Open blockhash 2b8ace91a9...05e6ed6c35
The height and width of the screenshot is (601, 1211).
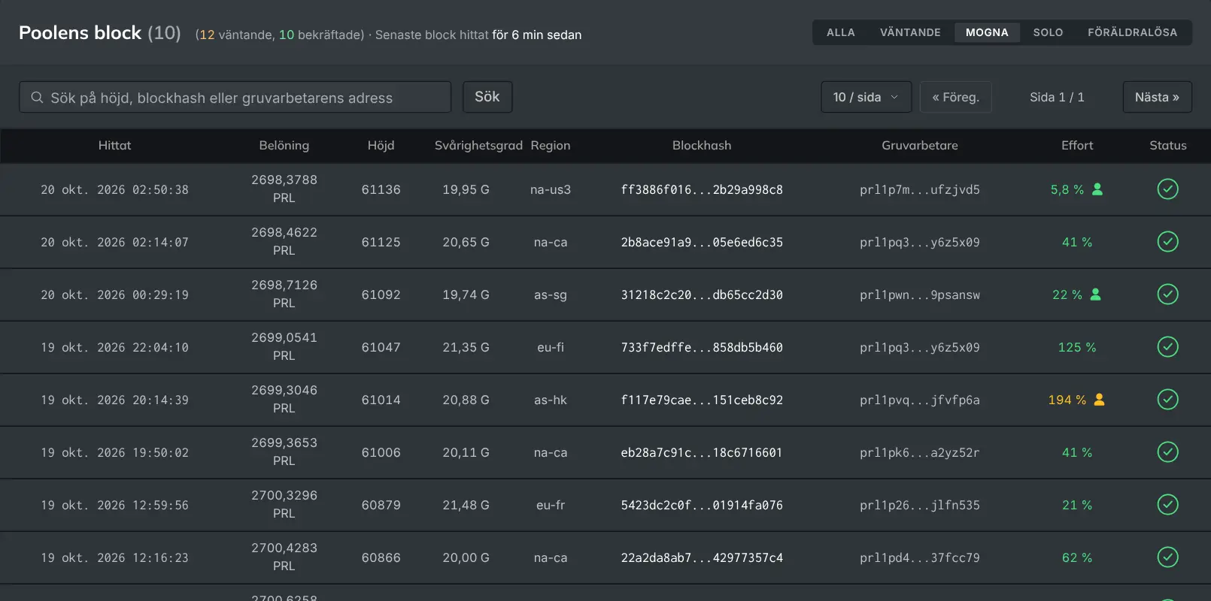click(x=702, y=242)
